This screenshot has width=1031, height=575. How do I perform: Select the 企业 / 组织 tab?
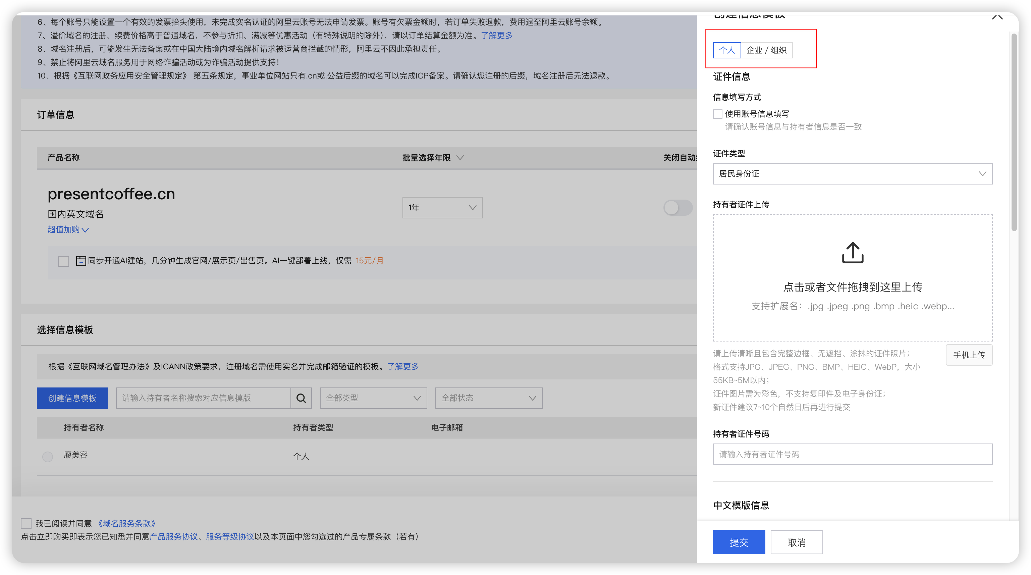766,50
